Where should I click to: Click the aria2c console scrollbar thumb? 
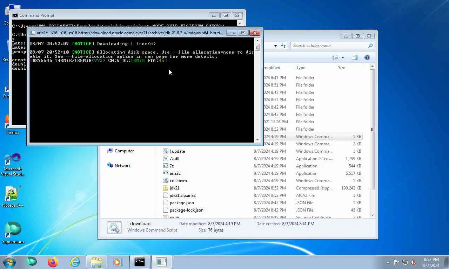[257, 47]
